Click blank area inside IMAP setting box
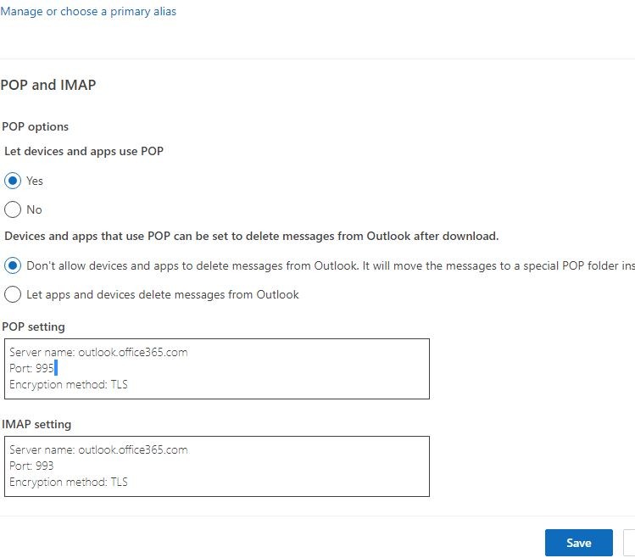Viewport: 635px width, 558px height. [308, 466]
